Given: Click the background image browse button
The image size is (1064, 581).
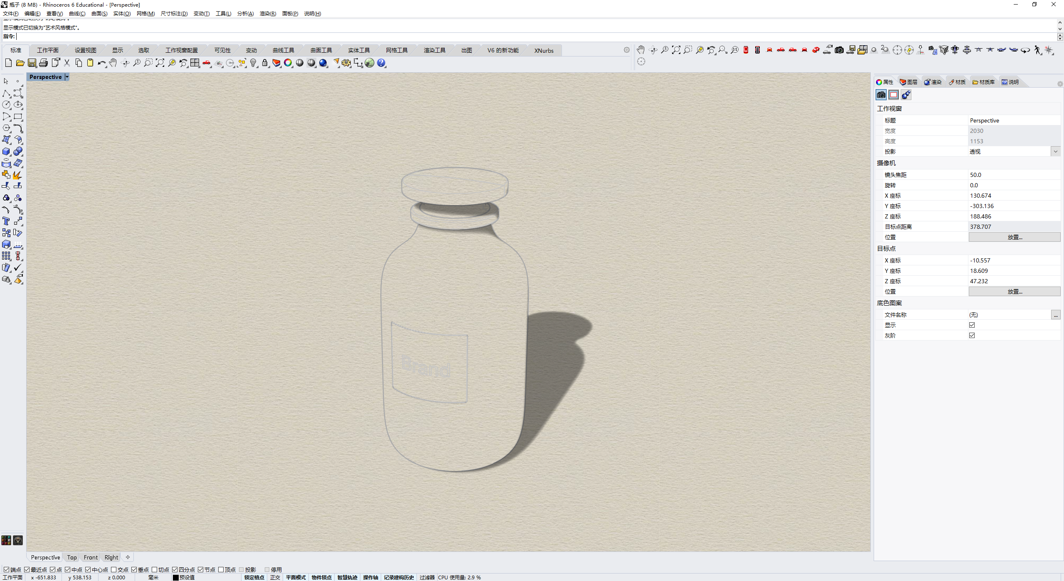Looking at the screenshot, I should (x=1056, y=315).
